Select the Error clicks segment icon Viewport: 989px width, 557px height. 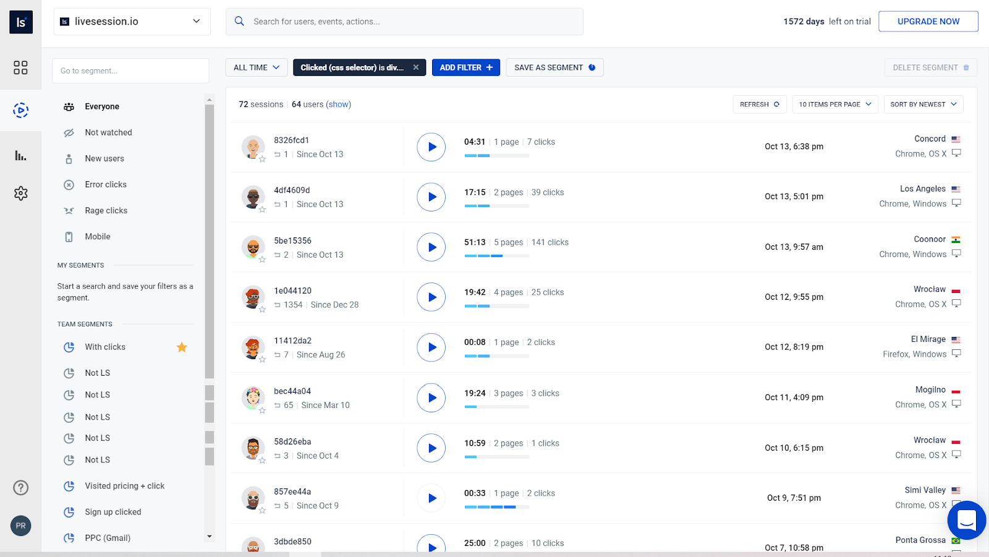(69, 184)
